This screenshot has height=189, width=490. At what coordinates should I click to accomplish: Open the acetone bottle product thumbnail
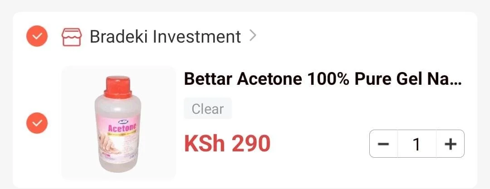[118, 123]
